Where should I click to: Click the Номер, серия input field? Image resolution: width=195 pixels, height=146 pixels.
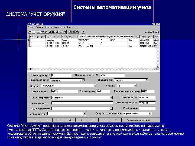[x=65, y=91]
